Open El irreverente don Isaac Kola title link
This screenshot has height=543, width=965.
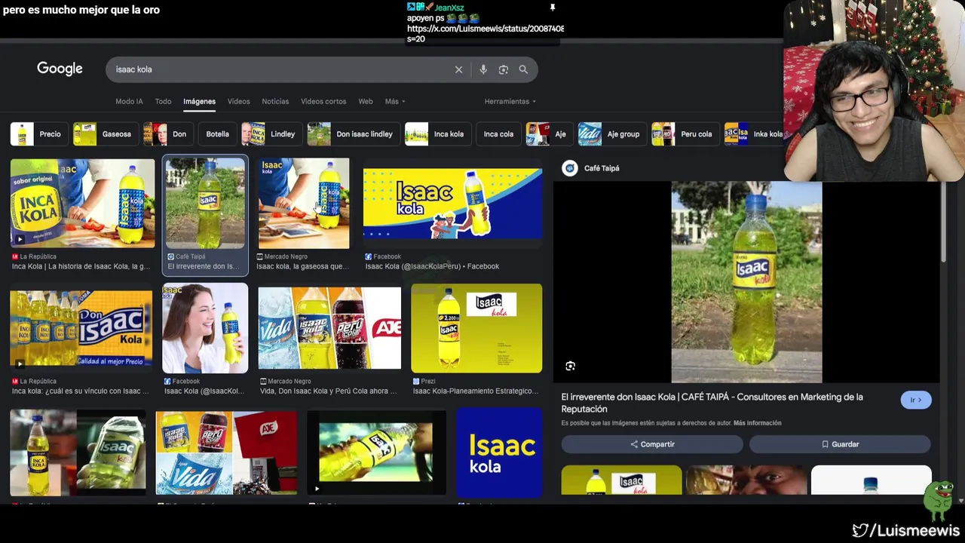coord(712,403)
